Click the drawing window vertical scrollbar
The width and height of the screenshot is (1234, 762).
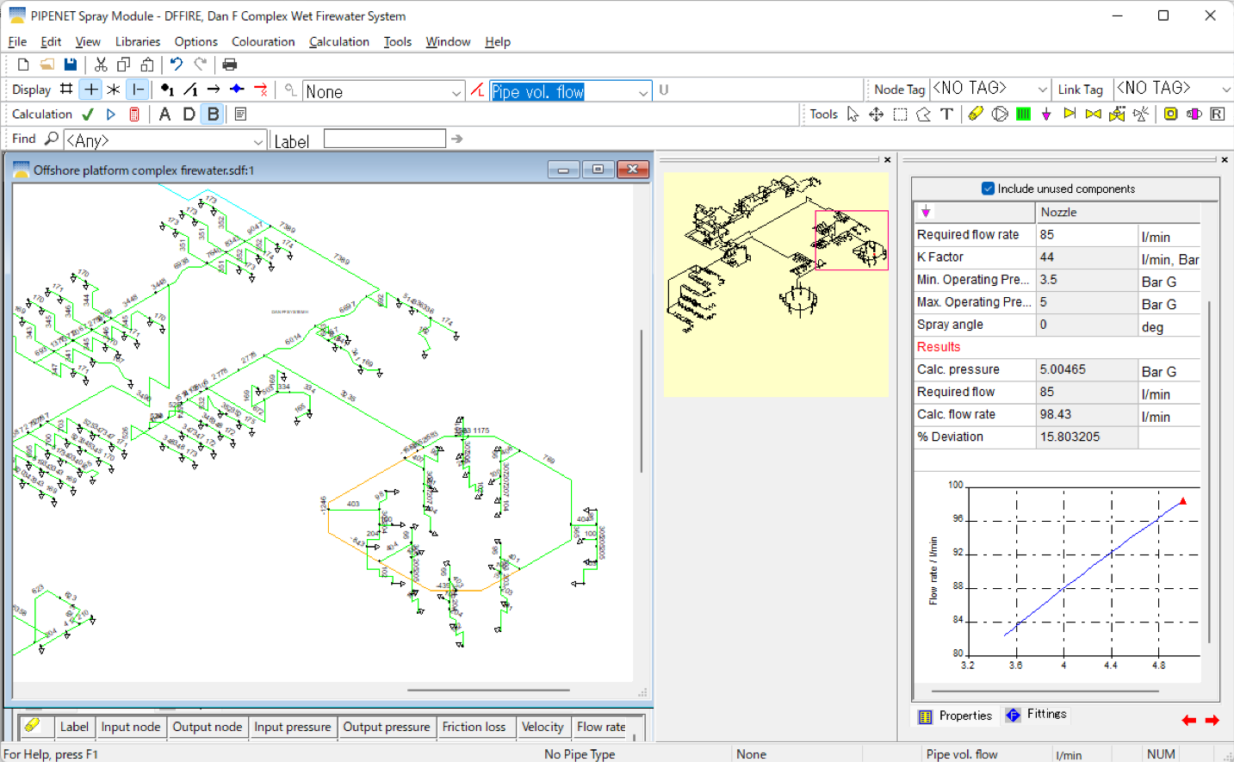(x=641, y=401)
